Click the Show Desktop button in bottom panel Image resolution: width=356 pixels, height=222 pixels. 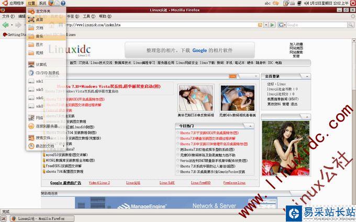click(x=4, y=218)
